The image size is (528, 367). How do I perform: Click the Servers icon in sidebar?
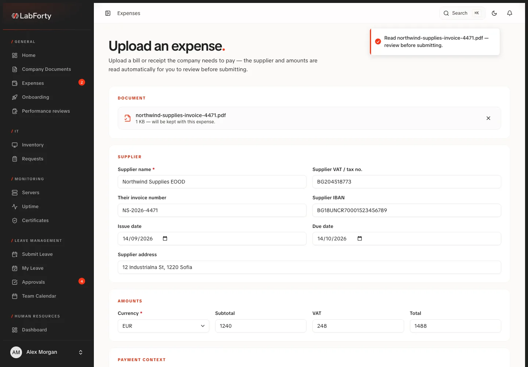coord(15,193)
